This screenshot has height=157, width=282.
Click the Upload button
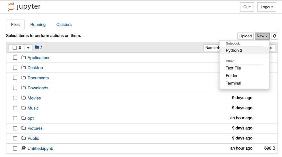[245, 36]
